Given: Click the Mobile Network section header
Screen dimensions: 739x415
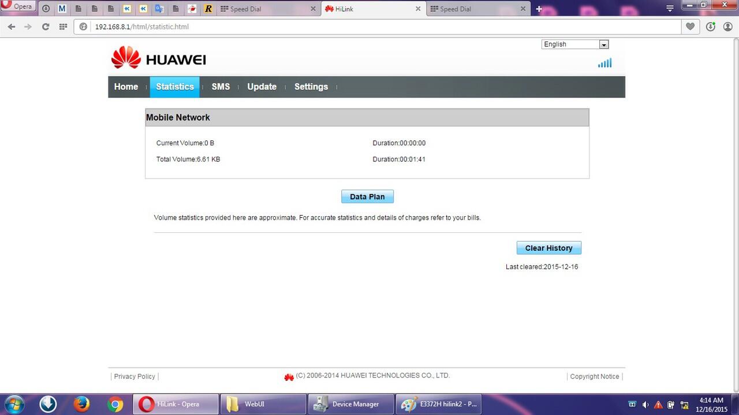Looking at the screenshot, I should pyautogui.click(x=367, y=118).
